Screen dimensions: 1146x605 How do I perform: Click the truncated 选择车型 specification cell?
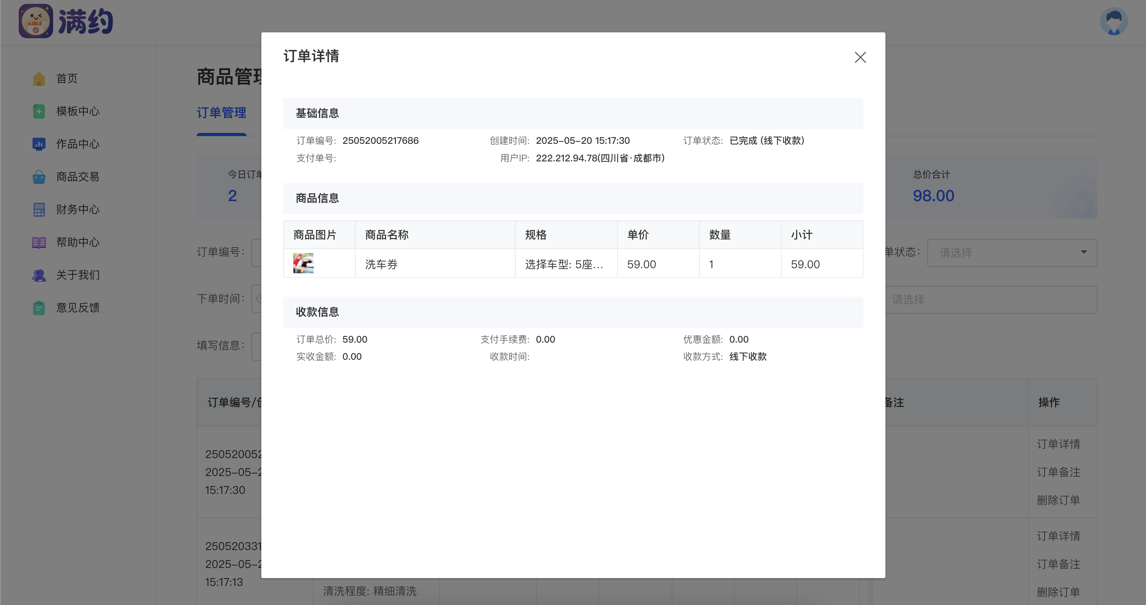click(564, 265)
